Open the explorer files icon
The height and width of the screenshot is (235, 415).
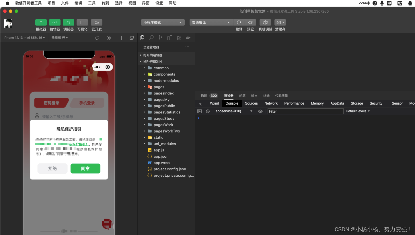point(142,38)
